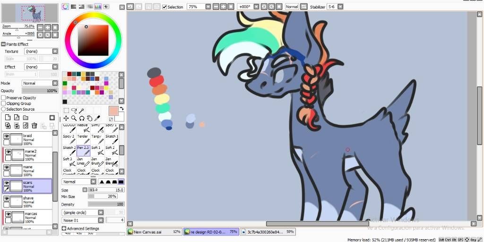
Task: Click the foreground color swatch
Action: (x=113, y=111)
